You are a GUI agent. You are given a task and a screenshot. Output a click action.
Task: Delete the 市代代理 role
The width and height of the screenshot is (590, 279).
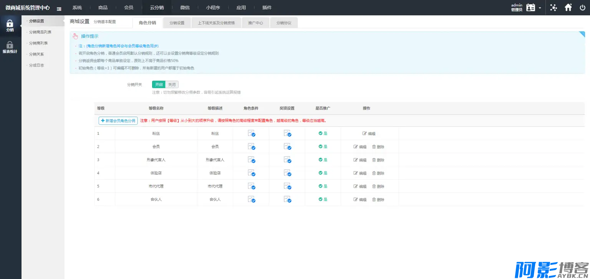click(x=378, y=186)
